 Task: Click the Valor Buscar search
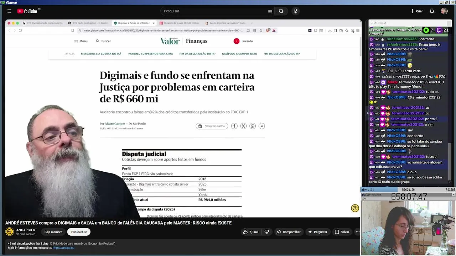[103, 41]
